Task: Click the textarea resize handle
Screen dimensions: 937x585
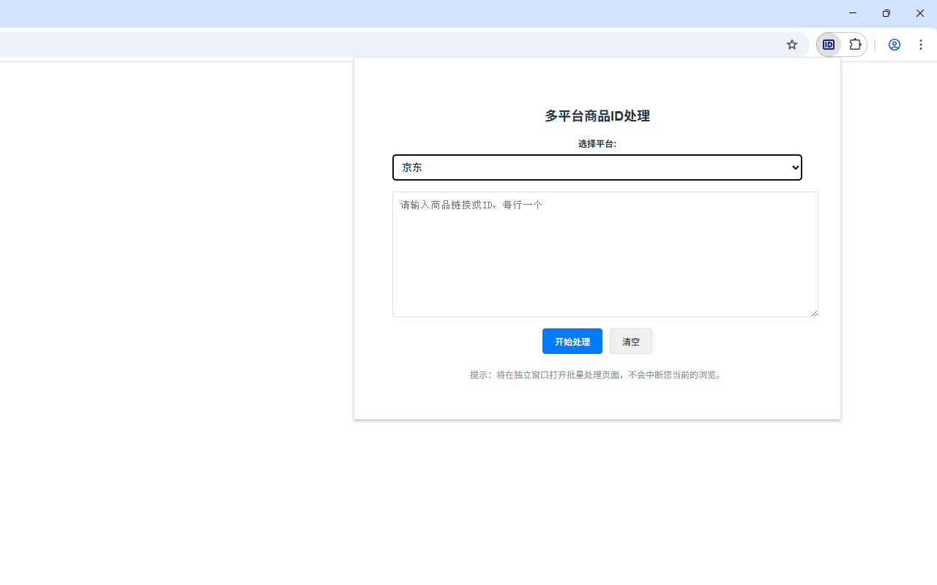Action: click(814, 313)
